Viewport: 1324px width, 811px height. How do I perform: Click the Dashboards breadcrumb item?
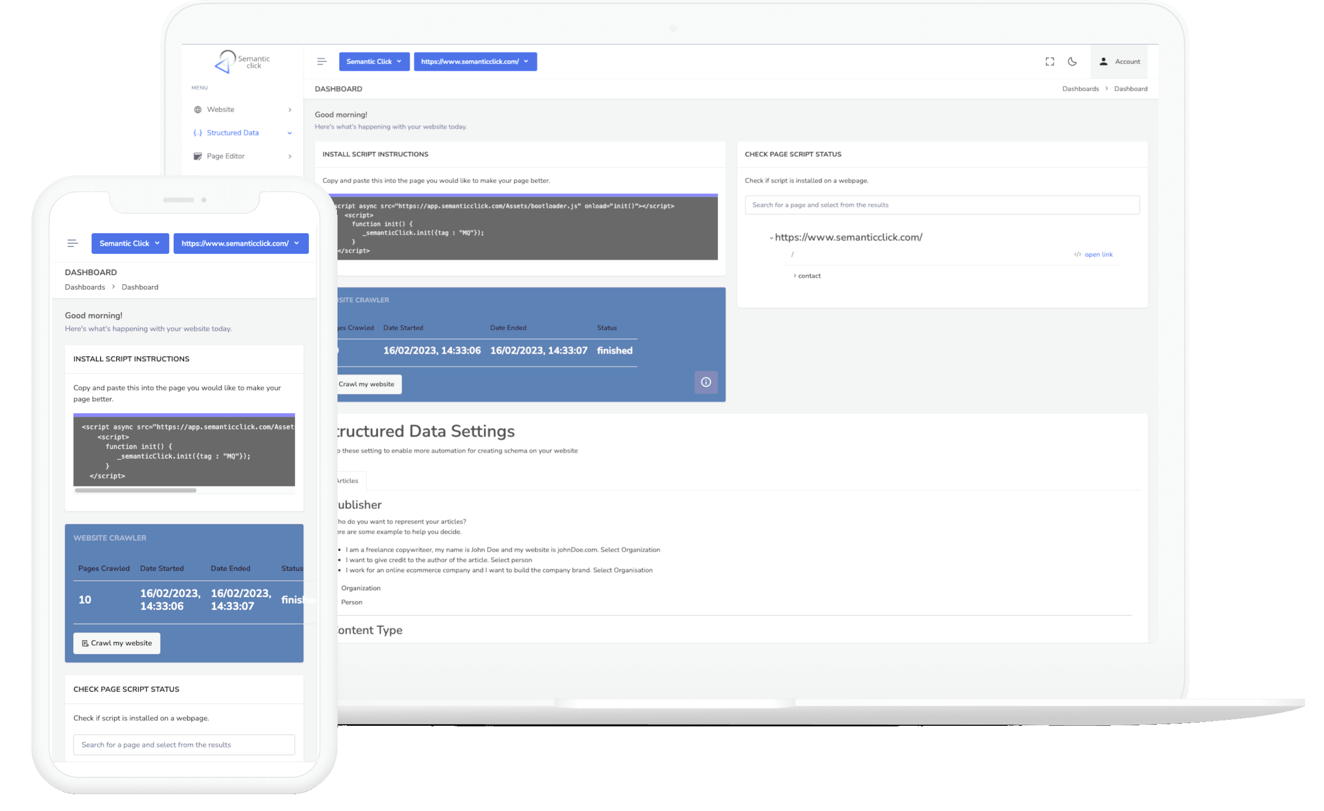pos(1080,88)
